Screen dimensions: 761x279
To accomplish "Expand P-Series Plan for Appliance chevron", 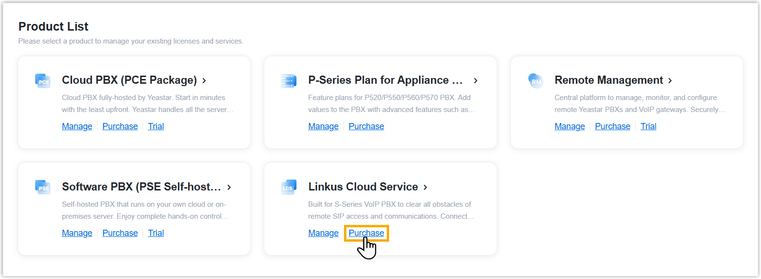I will [x=476, y=81].
